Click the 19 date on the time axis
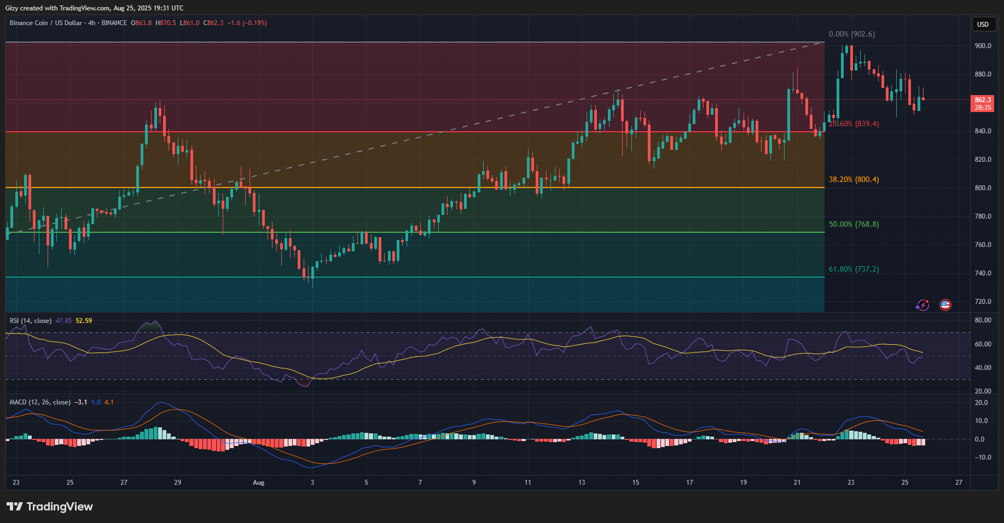 (x=744, y=483)
